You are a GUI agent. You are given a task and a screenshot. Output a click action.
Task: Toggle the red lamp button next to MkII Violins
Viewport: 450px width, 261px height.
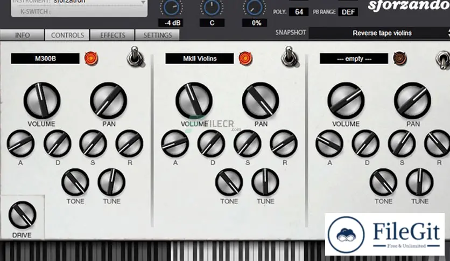[x=245, y=58]
